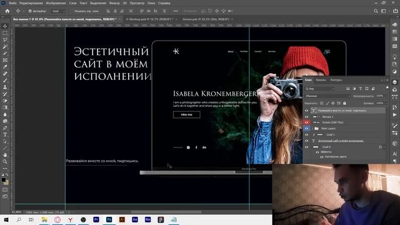This screenshot has width=400, height=225.
Task: Click the foreground color swatch
Action: pyautogui.click(x=3, y=180)
